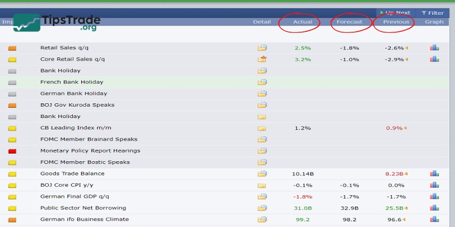
Task: Open detail folder for Core Retail Sales q/q
Action: [262, 60]
